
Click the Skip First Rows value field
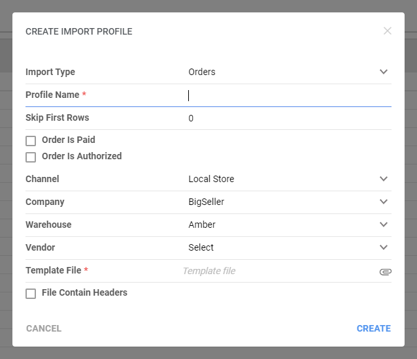[x=290, y=118]
